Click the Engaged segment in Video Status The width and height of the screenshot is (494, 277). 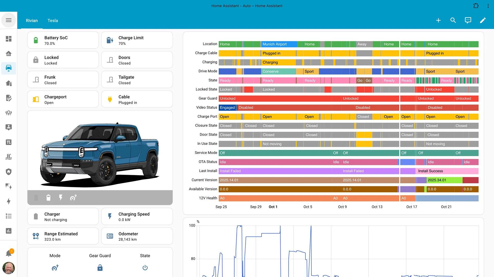point(227,108)
